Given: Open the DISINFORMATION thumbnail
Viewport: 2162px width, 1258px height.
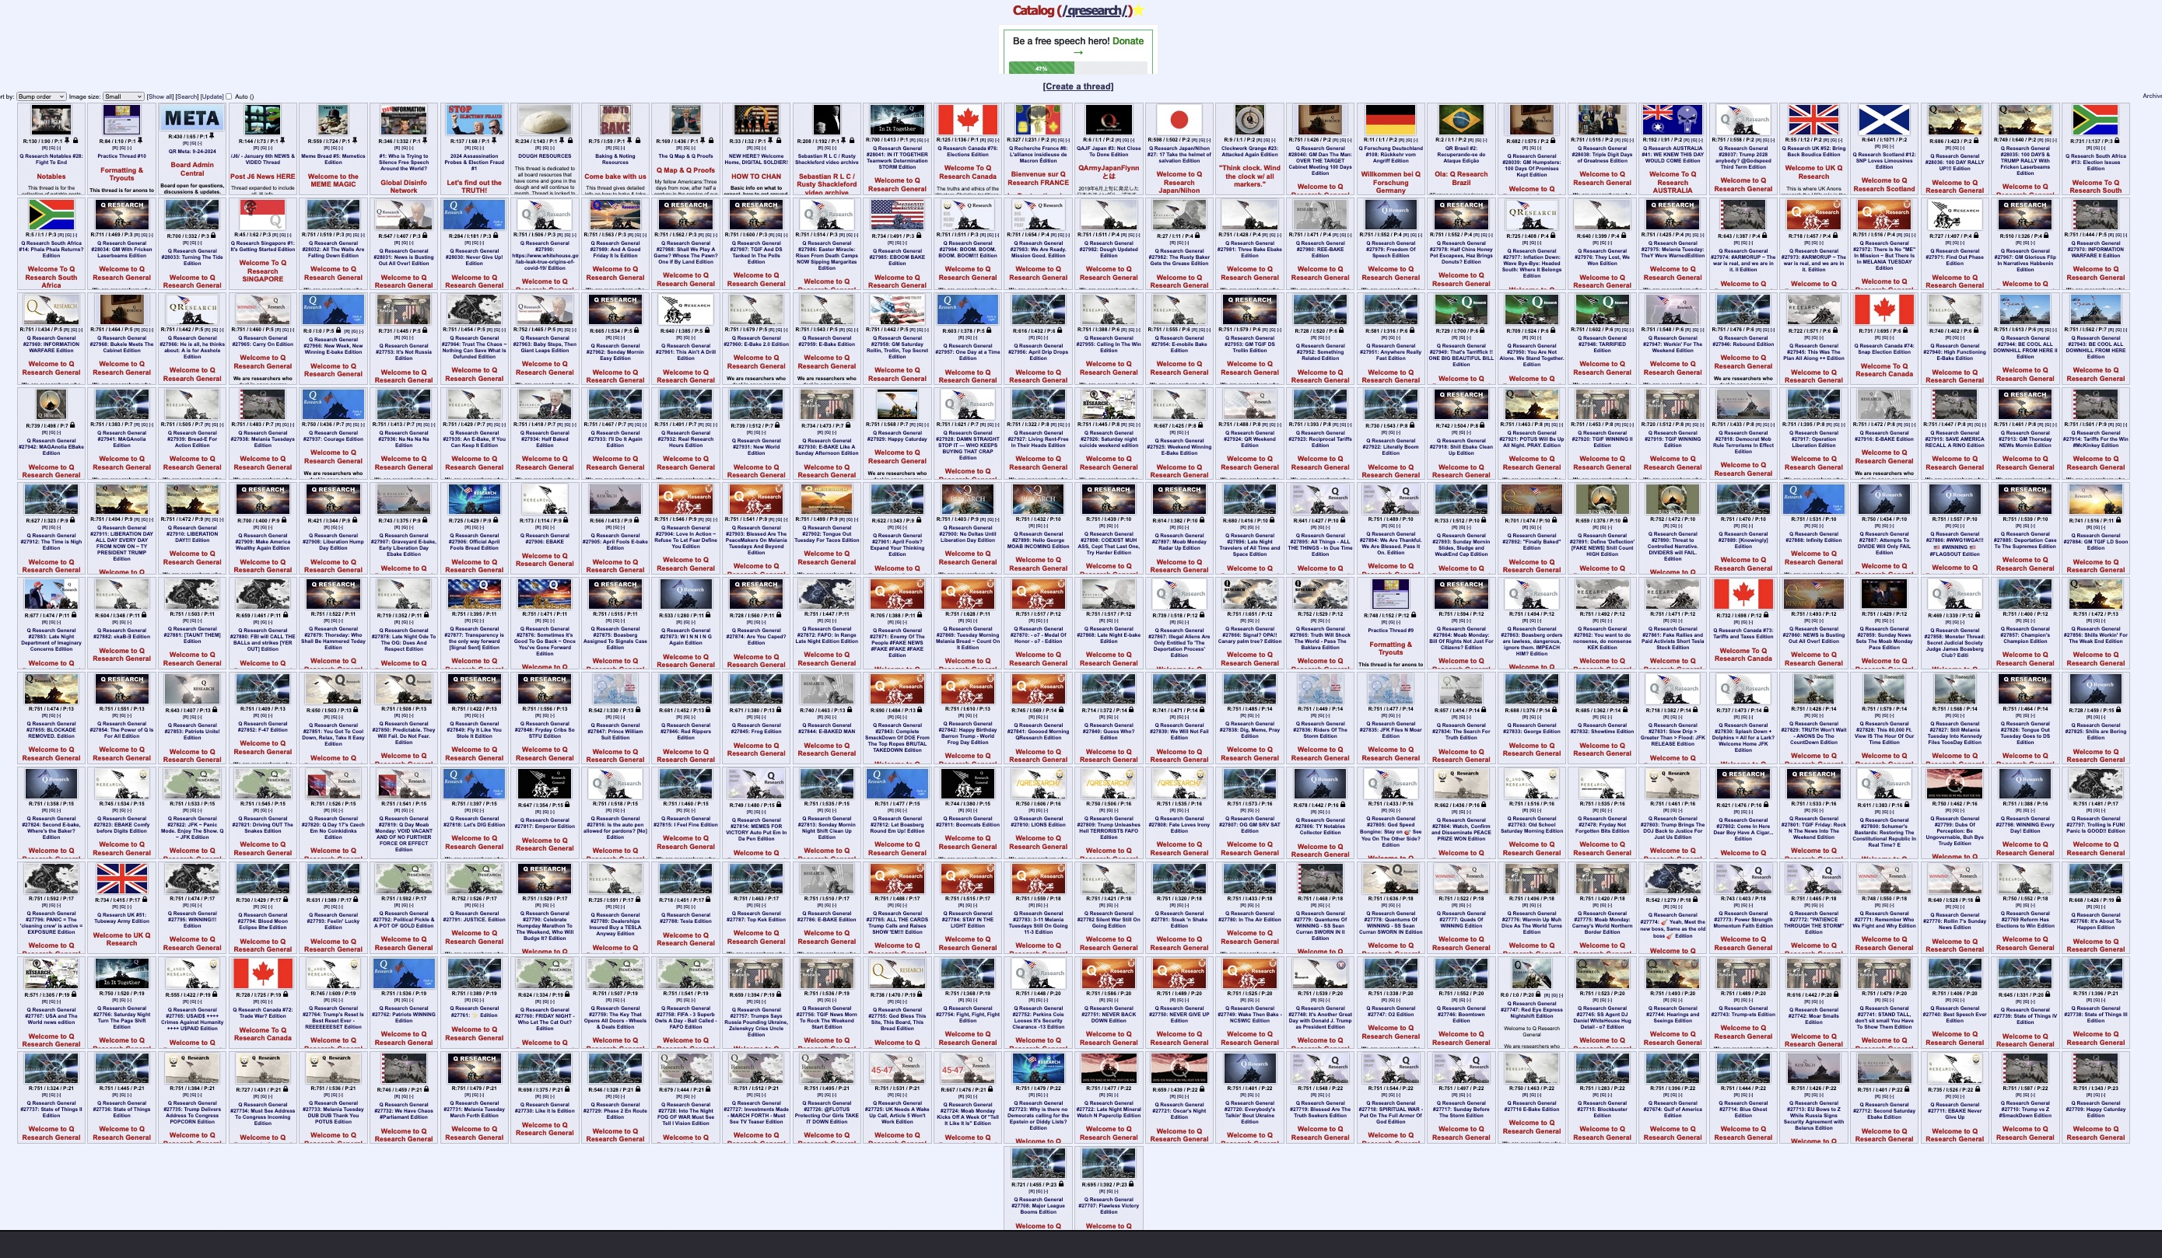Looking at the screenshot, I should point(404,120).
